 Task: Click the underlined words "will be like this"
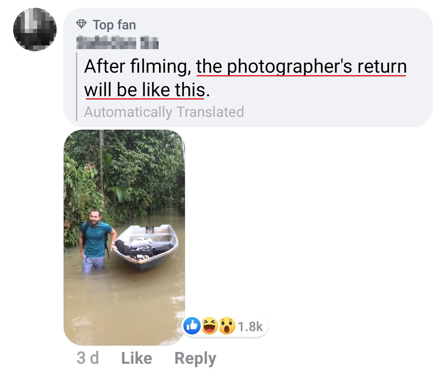(144, 89)
